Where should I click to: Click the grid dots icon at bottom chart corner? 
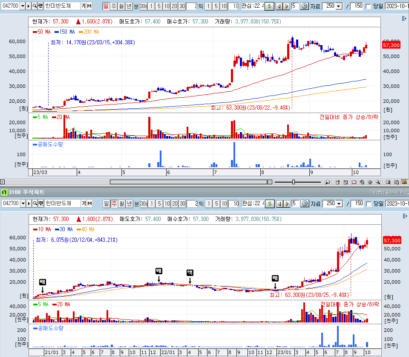[405, 216]
